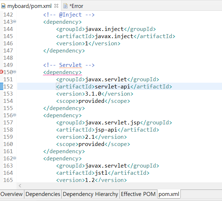Click the document icon on the *Error tab
222x201 pixels.
(65, 6)
